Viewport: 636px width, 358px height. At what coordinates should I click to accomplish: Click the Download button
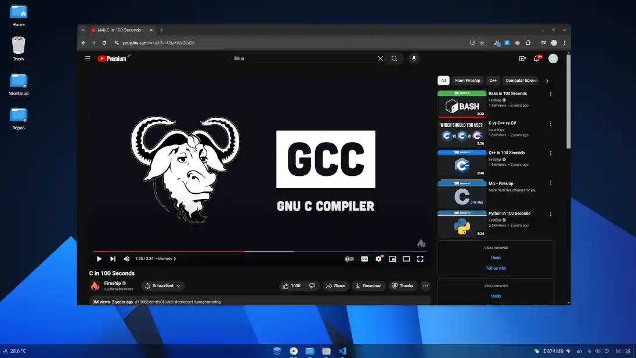point(368,285)
